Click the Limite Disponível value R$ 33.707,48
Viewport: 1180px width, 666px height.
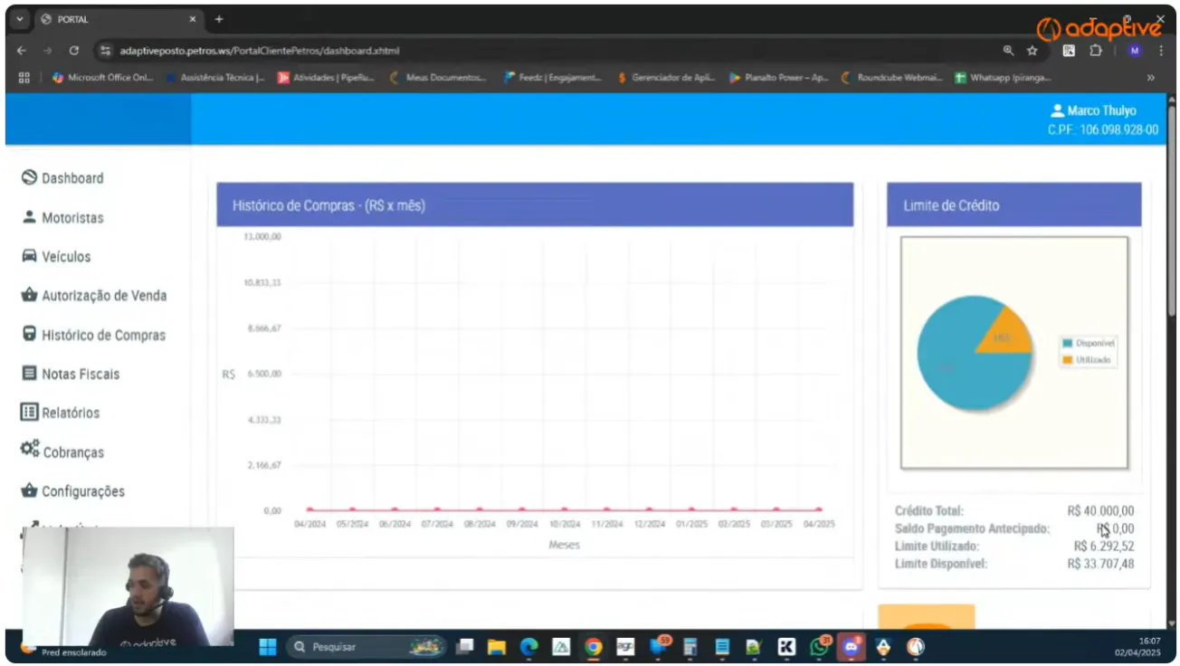[1100, 564]
